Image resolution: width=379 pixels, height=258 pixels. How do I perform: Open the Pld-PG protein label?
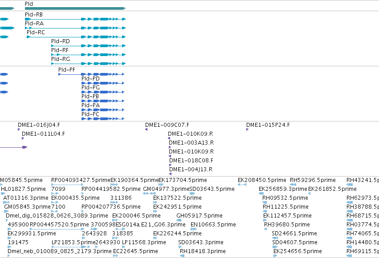pos(90,88)
